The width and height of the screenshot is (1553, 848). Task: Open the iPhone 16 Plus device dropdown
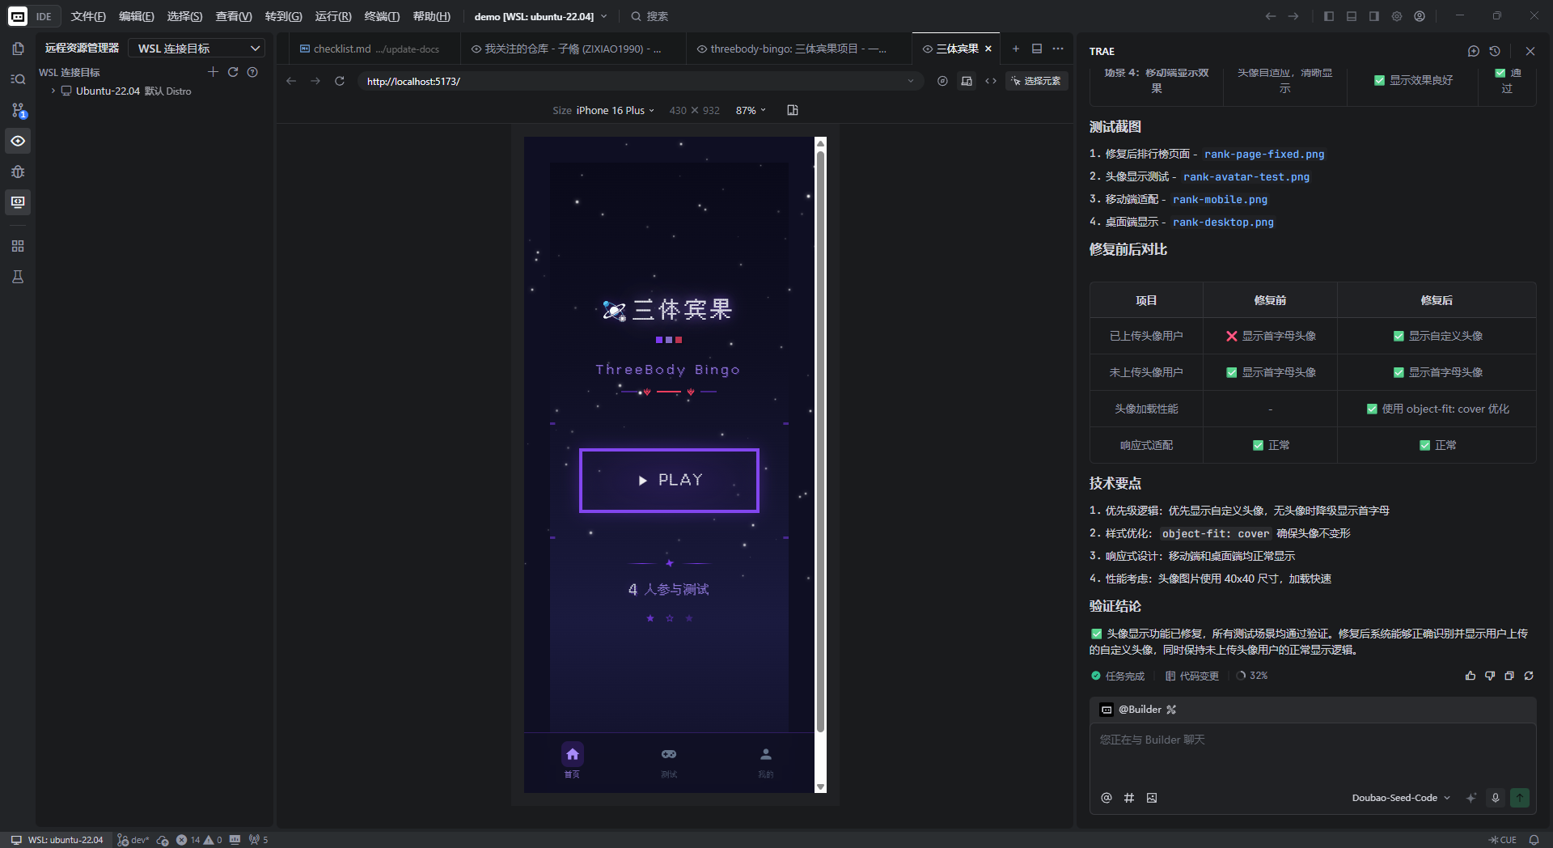(x=615, y=111)
